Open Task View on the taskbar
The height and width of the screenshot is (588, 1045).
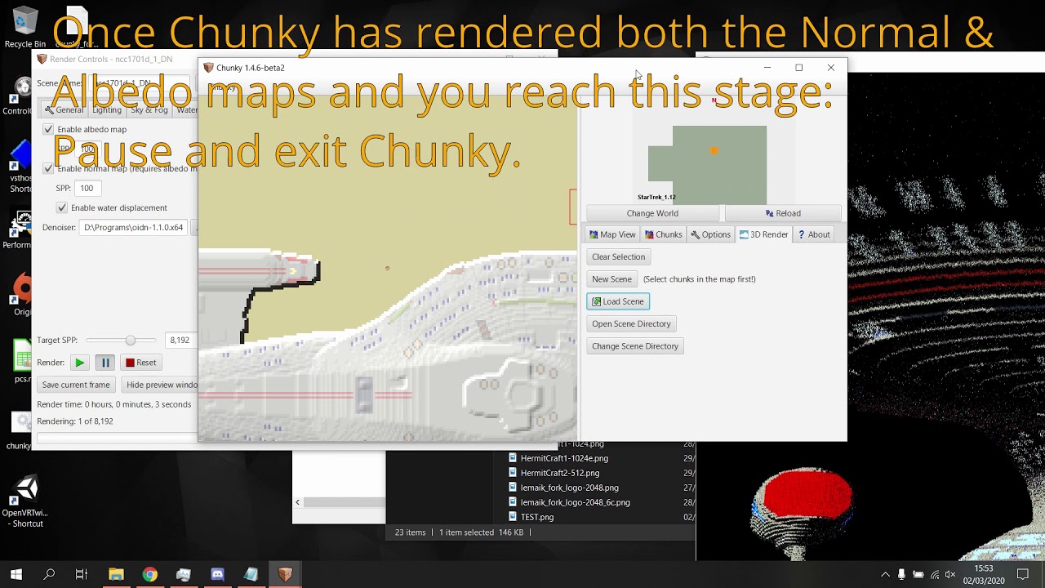[82, 575]
